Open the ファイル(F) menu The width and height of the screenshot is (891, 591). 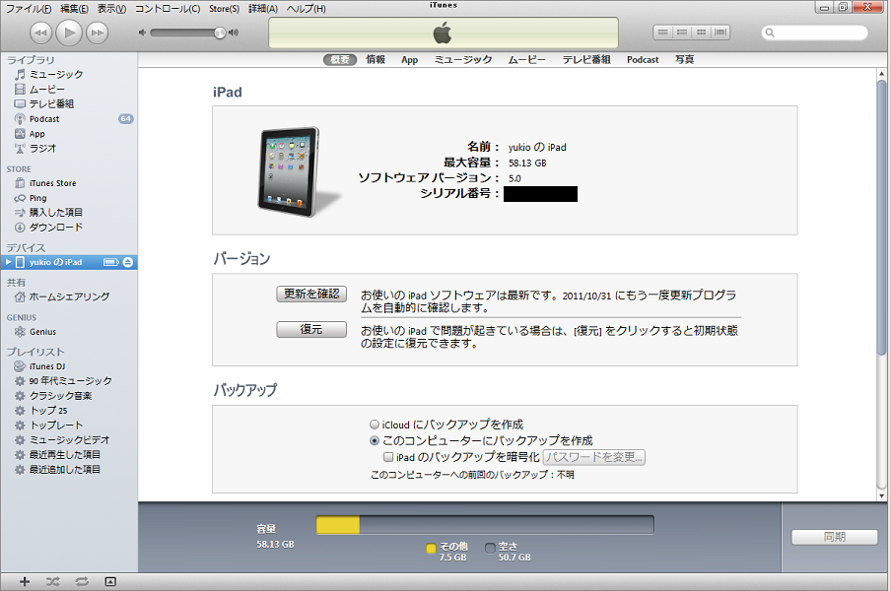(30, 9)
